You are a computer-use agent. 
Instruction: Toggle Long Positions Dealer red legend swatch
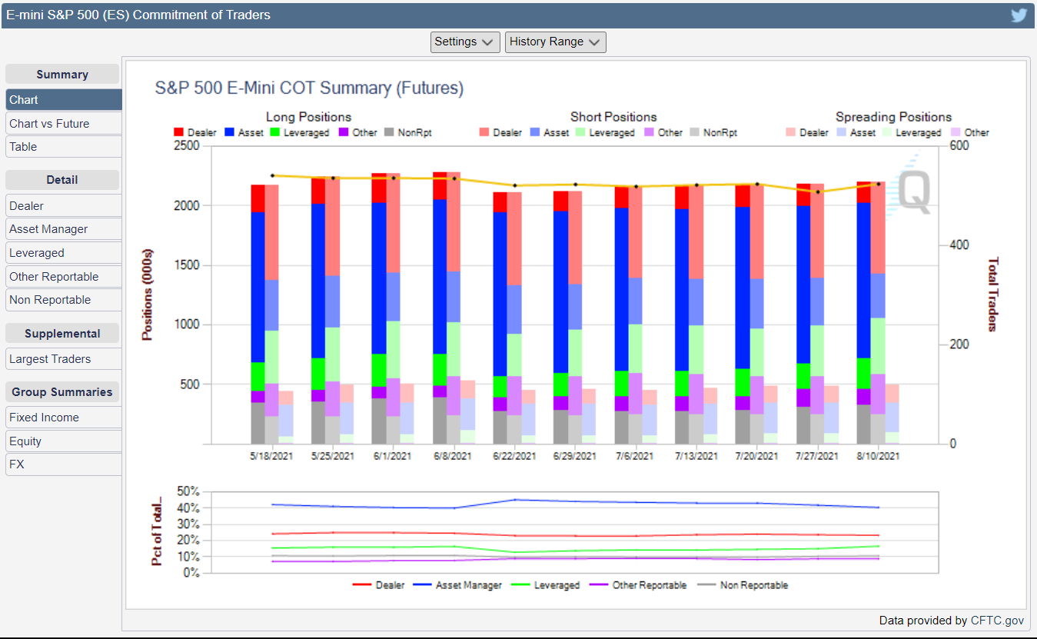pos(179,132)
